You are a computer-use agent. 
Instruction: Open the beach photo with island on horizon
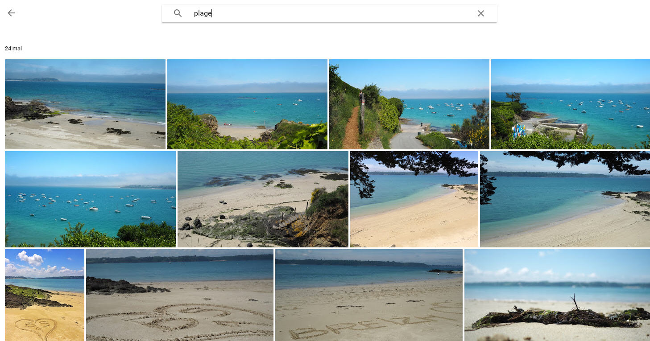click(x=85, y=104)
